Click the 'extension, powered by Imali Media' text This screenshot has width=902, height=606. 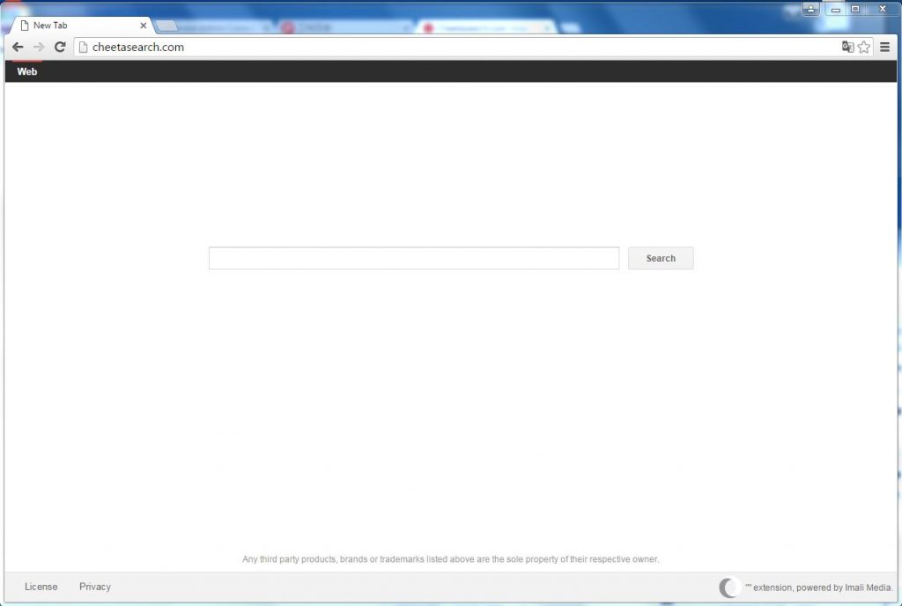point(818,588)
